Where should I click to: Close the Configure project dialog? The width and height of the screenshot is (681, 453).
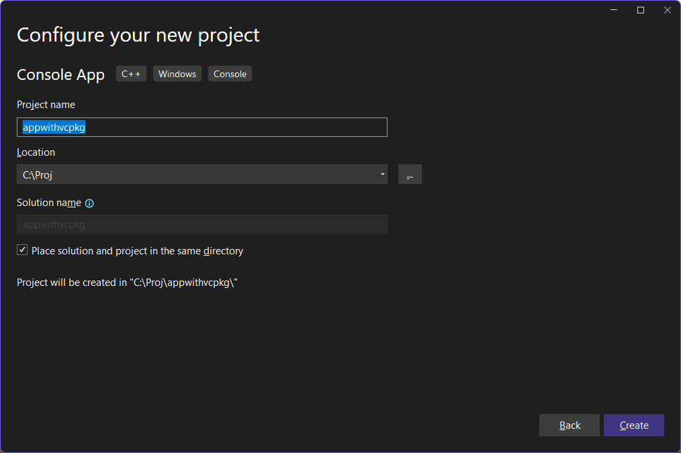pyautogui.click(x=668, y=10)
